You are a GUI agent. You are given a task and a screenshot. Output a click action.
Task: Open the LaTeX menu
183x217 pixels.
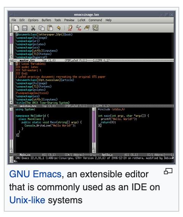(x=81, y=20)
